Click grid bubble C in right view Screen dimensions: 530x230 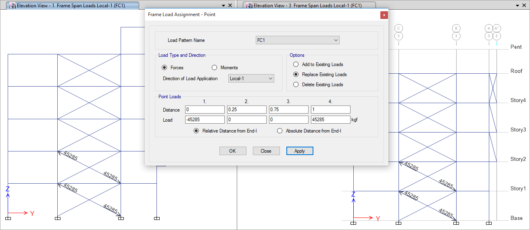399,28
